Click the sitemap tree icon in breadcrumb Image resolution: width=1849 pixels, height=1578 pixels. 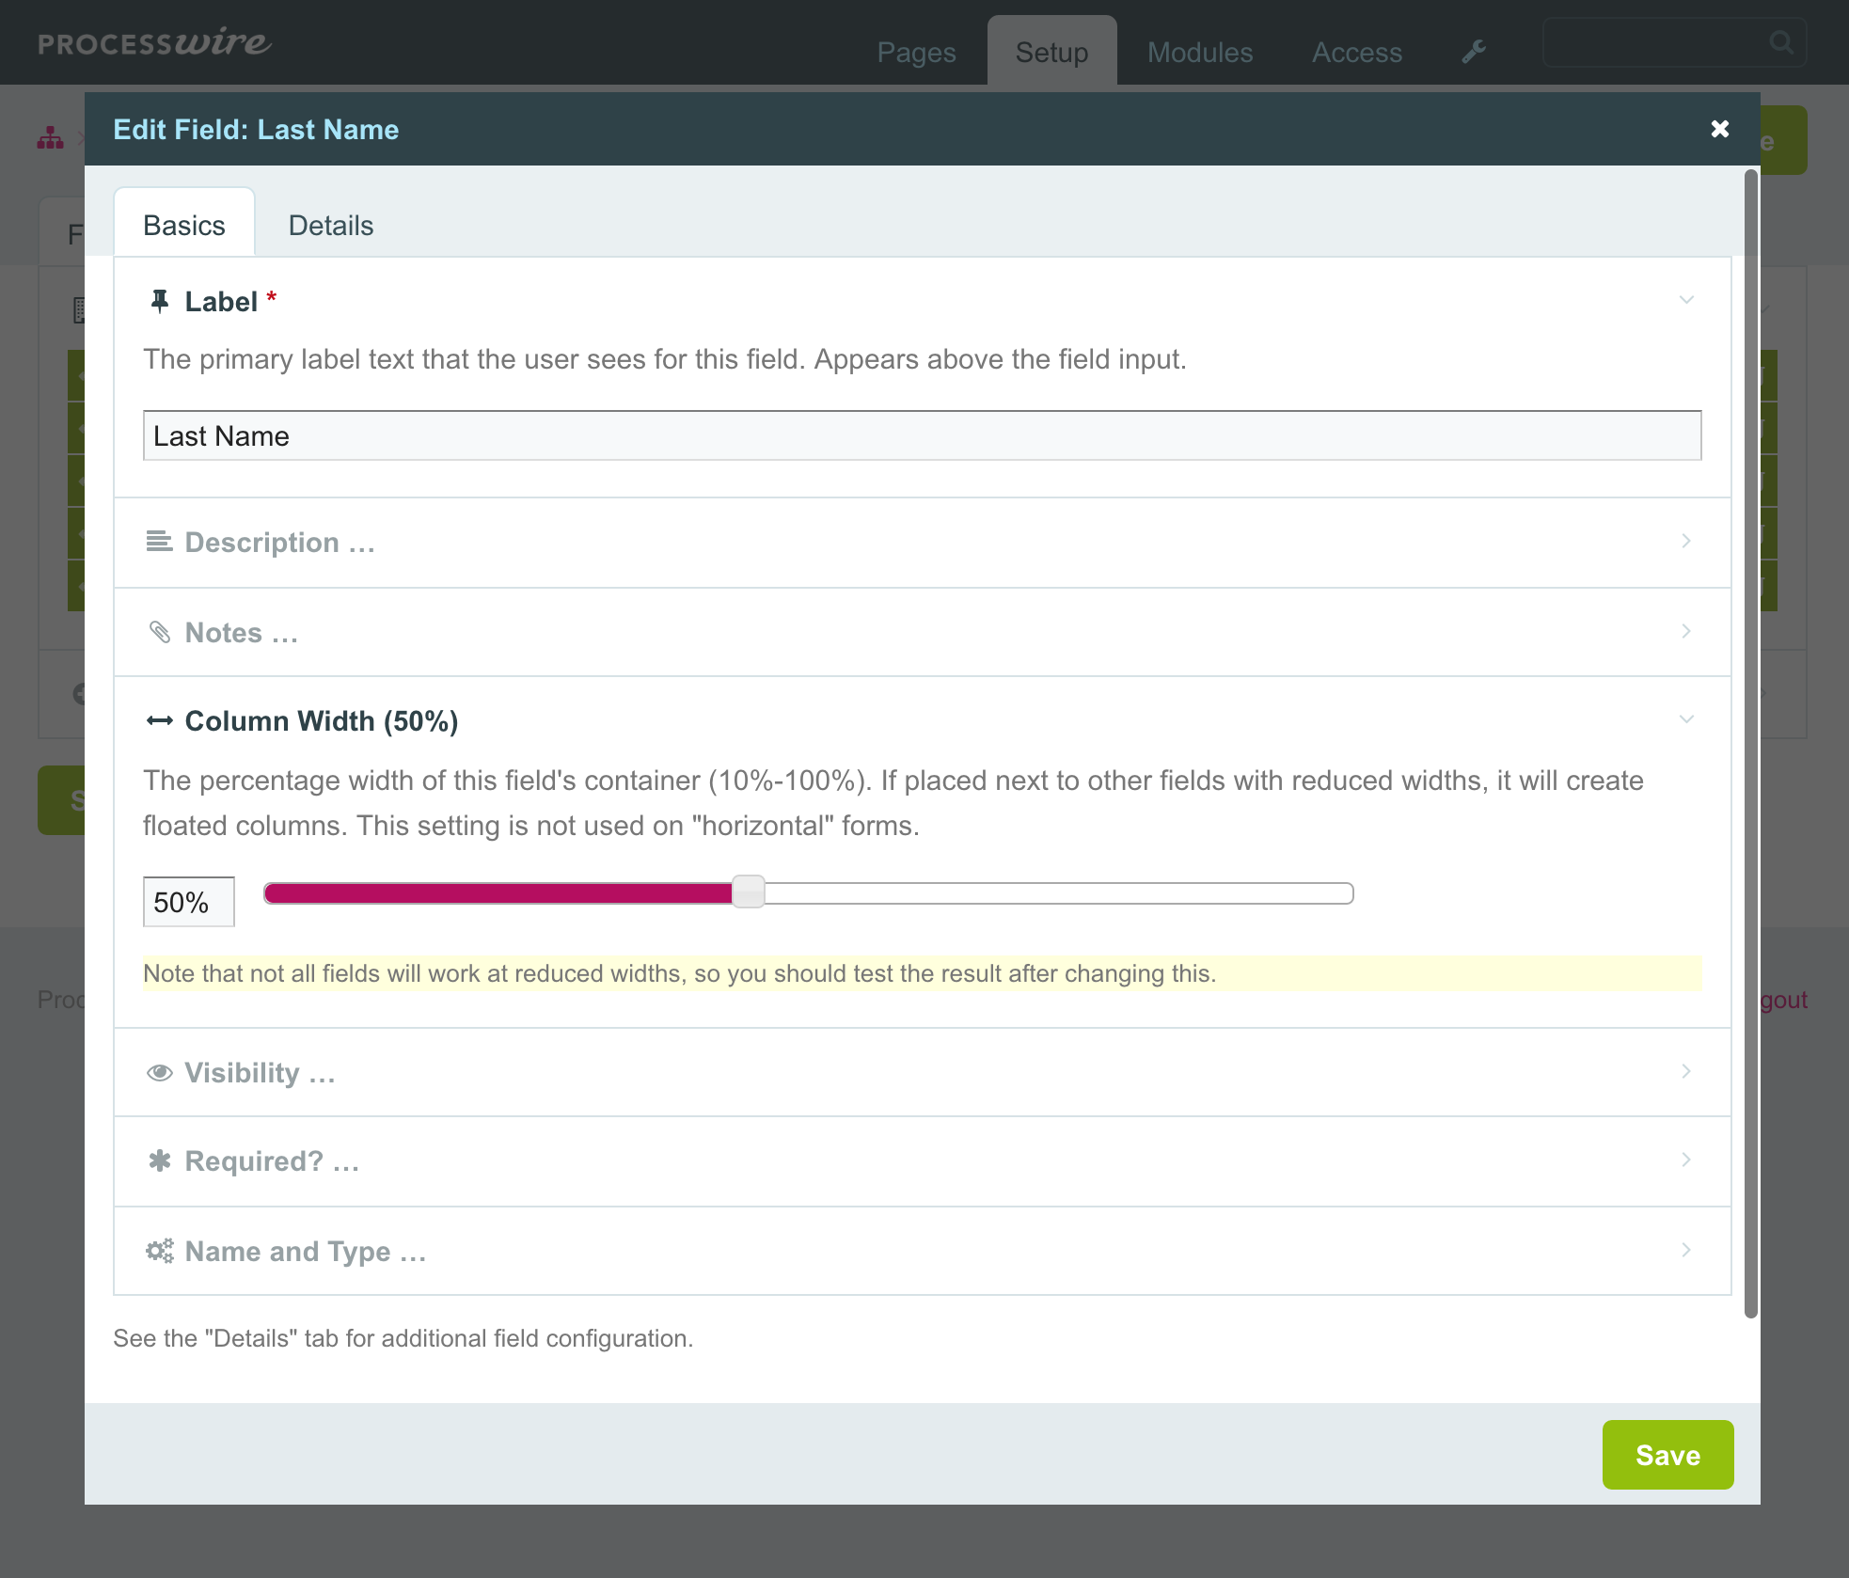51,138
